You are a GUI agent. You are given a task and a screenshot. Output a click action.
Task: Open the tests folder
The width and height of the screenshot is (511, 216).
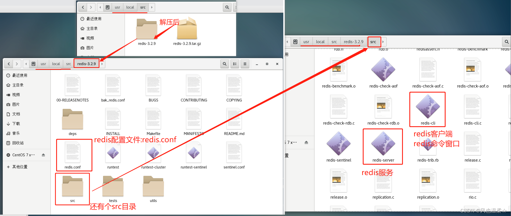tap(113, 189)
